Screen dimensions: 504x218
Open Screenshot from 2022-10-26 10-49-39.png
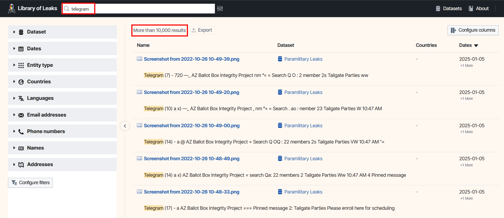191,59
